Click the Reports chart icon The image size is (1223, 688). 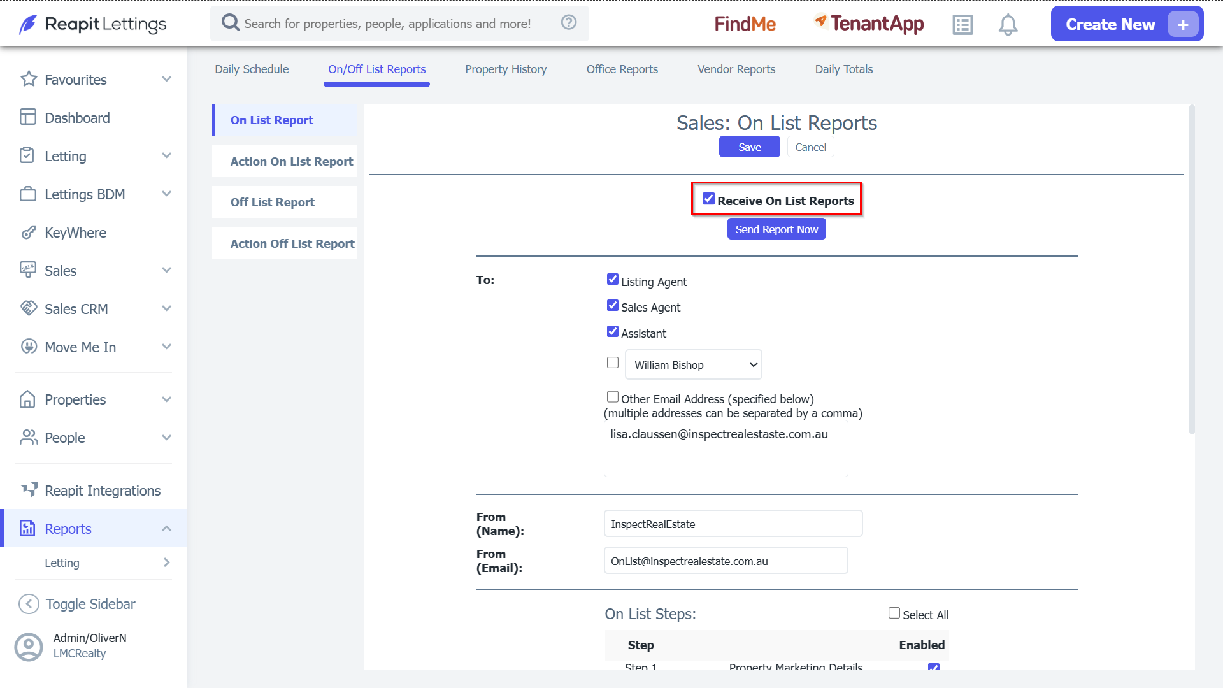coord(27,528)
